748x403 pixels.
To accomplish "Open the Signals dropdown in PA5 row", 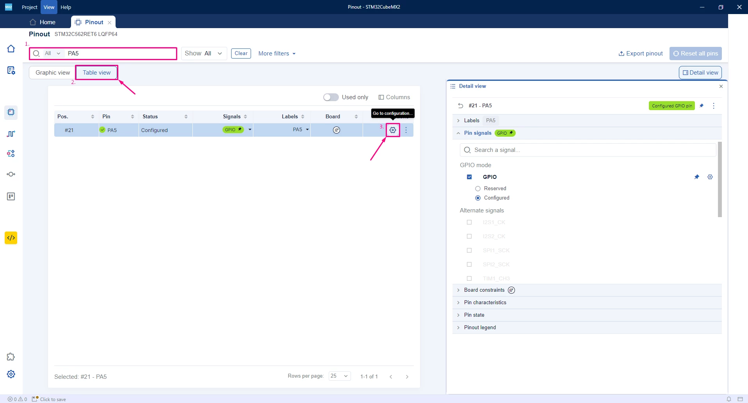I will coord(250,130).
